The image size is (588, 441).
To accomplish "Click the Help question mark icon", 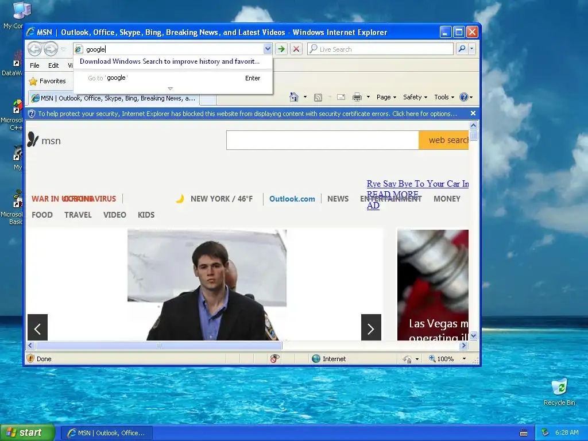I will click(x=463, y=97).
